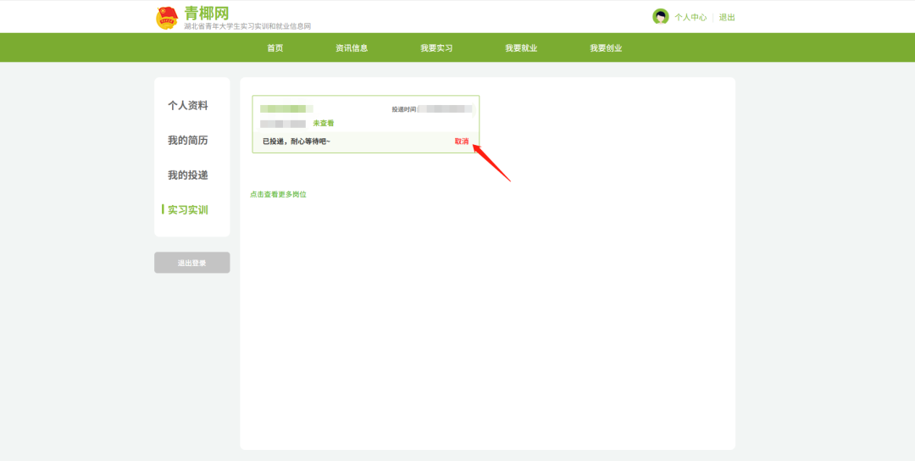Click the blurred job title in the card
This screenshot has height=461, width=915.
tap(286, 109)
